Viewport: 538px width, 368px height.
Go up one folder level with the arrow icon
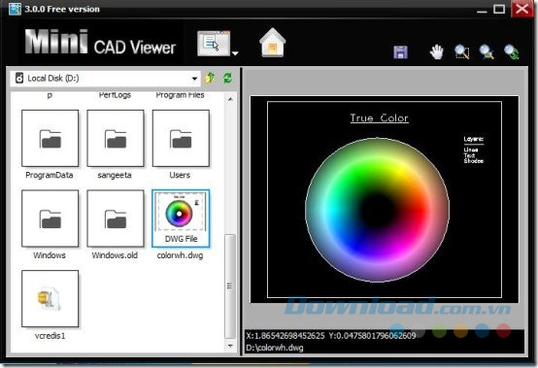click(210, 78)
